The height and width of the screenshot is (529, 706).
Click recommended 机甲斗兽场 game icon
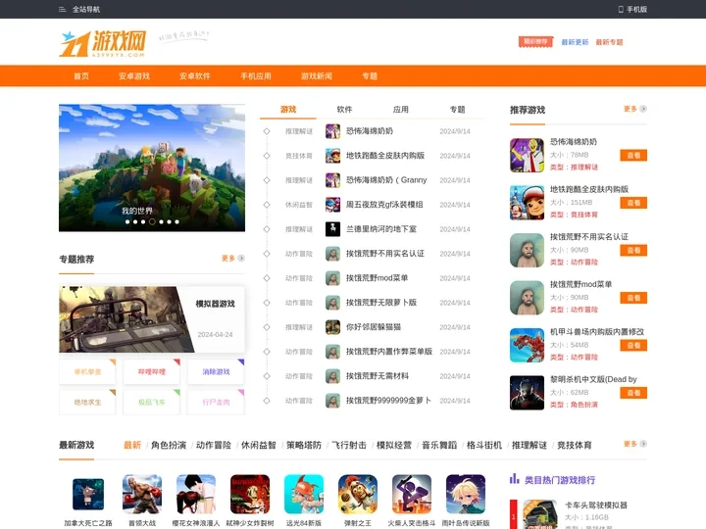pyautogui.click(x=527, y=346)
